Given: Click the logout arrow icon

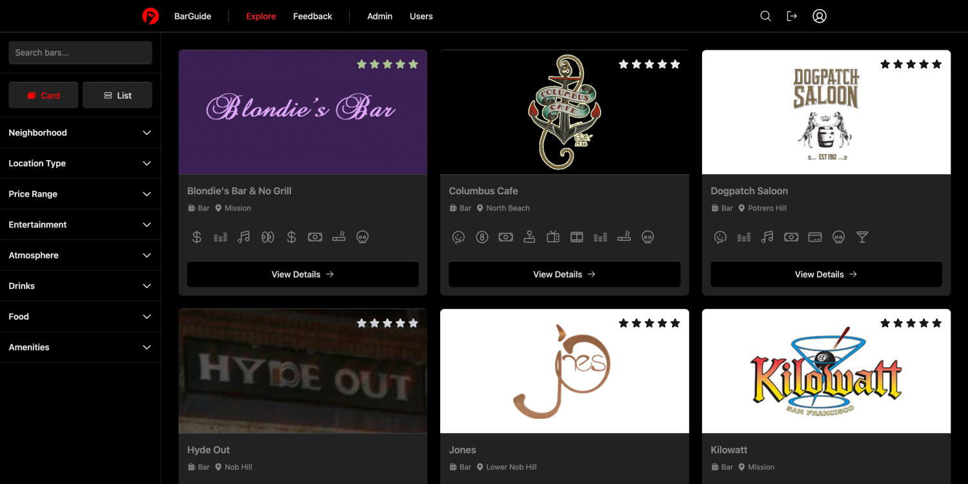Looking at the screenshot, I should [792, 16].
